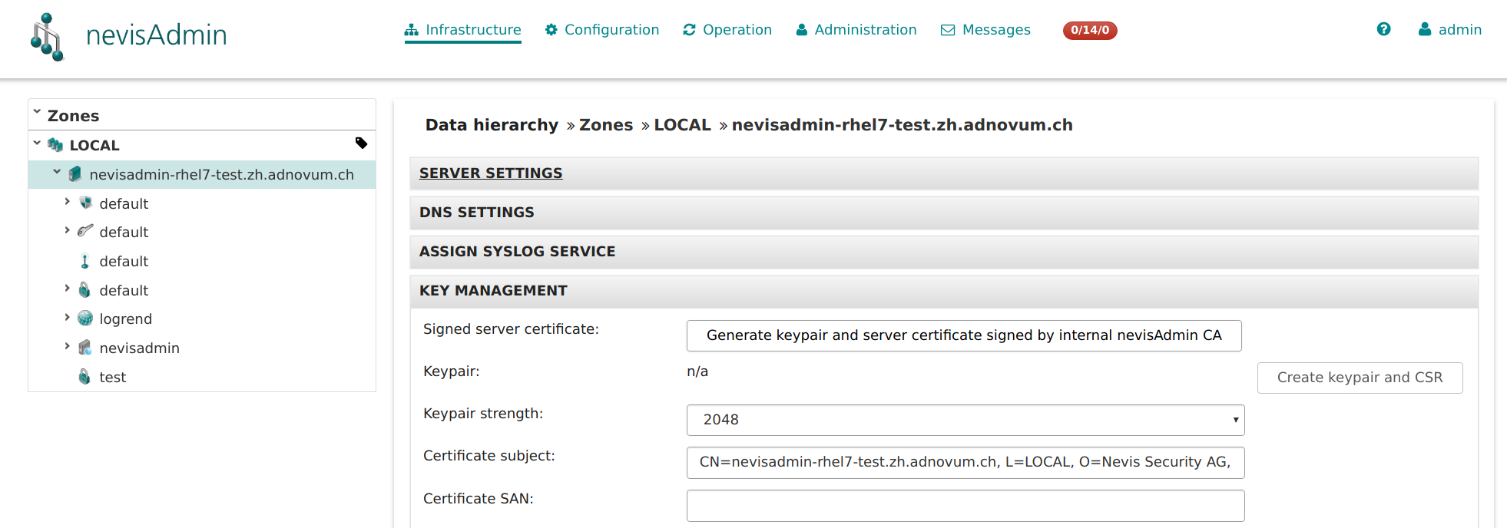1507x528 pixels.
Task: Click the key icon beside second default
Action: [x=85, y=231]
